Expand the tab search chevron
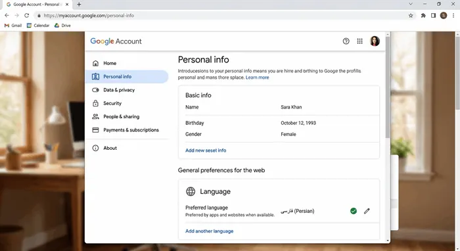This screenshot has height=251, width=460. pyautogui.click(x=411, y=4)
